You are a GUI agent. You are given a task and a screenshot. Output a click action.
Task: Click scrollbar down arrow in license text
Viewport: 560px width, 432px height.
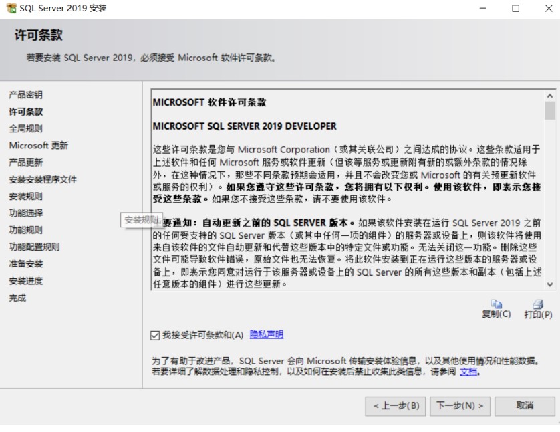550,284
